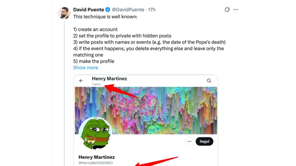
Task: Click David Puente's blue verified badge
Action: (107, 9)
